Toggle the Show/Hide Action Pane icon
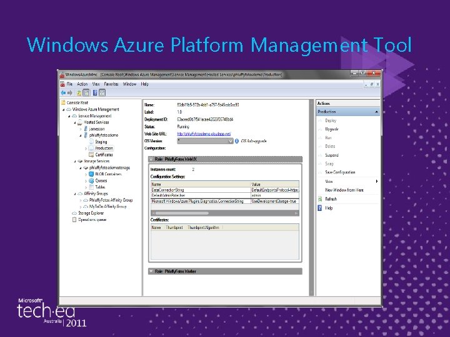 pyautogui.click(x=102, y=93)
